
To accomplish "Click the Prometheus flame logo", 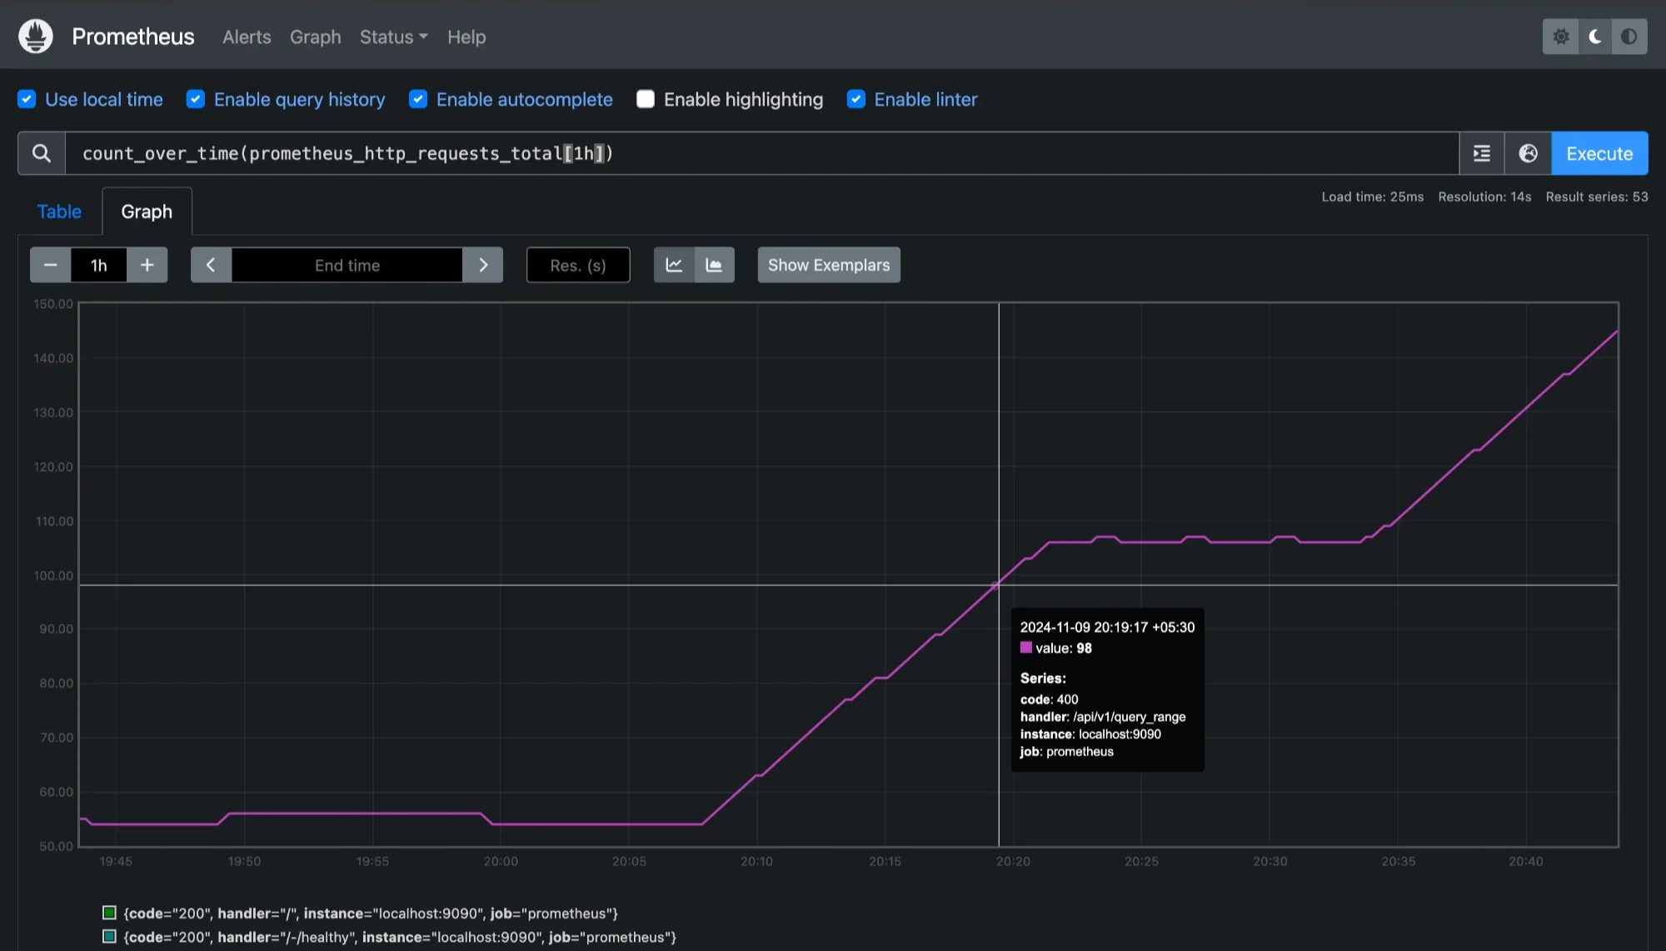I will tap(36, 37).
